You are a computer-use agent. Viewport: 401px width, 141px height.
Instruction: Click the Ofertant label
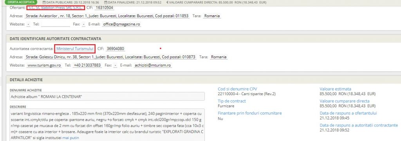pos(17,8)
